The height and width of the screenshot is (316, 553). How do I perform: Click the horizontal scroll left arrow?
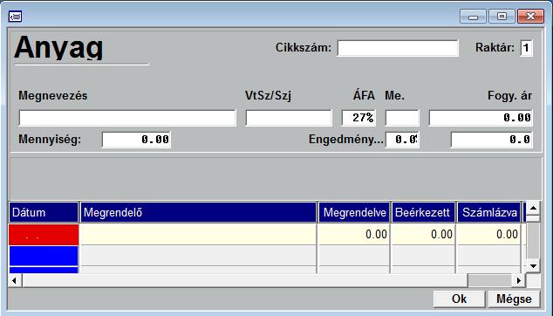click(15, 281)
